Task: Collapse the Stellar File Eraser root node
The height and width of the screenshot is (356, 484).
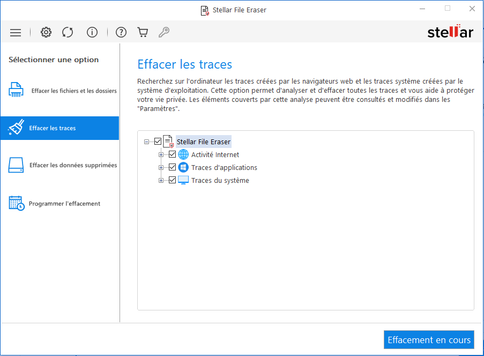Action: (147, 142)
